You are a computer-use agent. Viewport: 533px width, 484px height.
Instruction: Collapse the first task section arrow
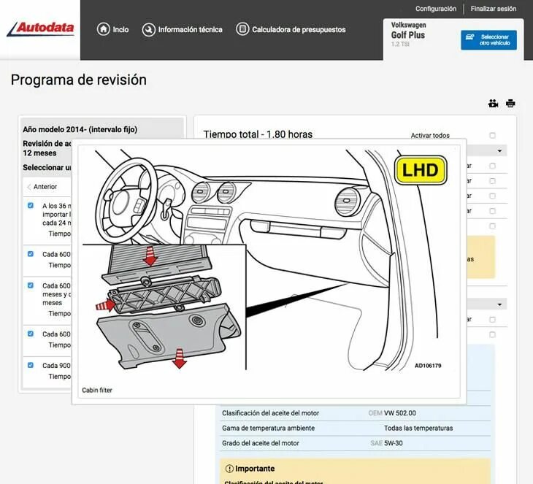coord(499,150)
